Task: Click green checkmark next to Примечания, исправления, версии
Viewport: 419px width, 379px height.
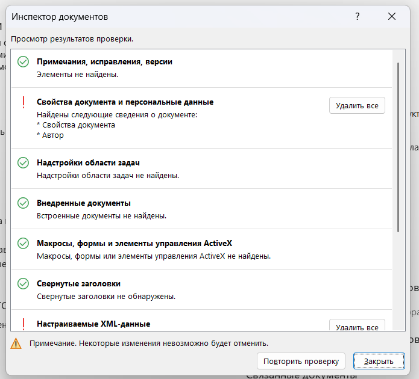Action: (x=24, y=61)
